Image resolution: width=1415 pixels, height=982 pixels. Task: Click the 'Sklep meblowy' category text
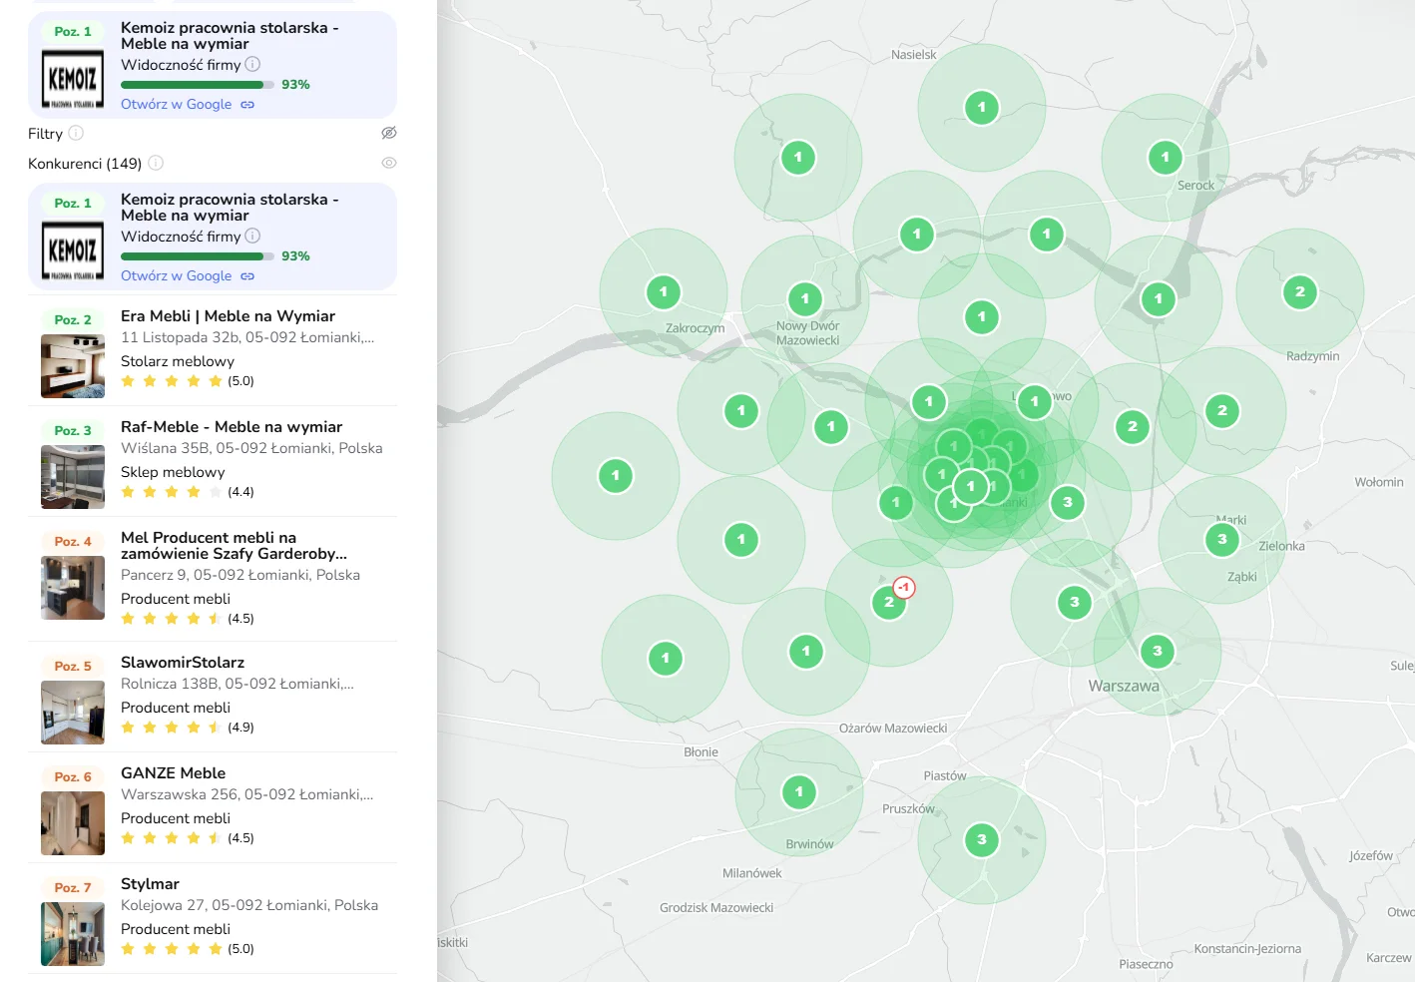[173, 472]
